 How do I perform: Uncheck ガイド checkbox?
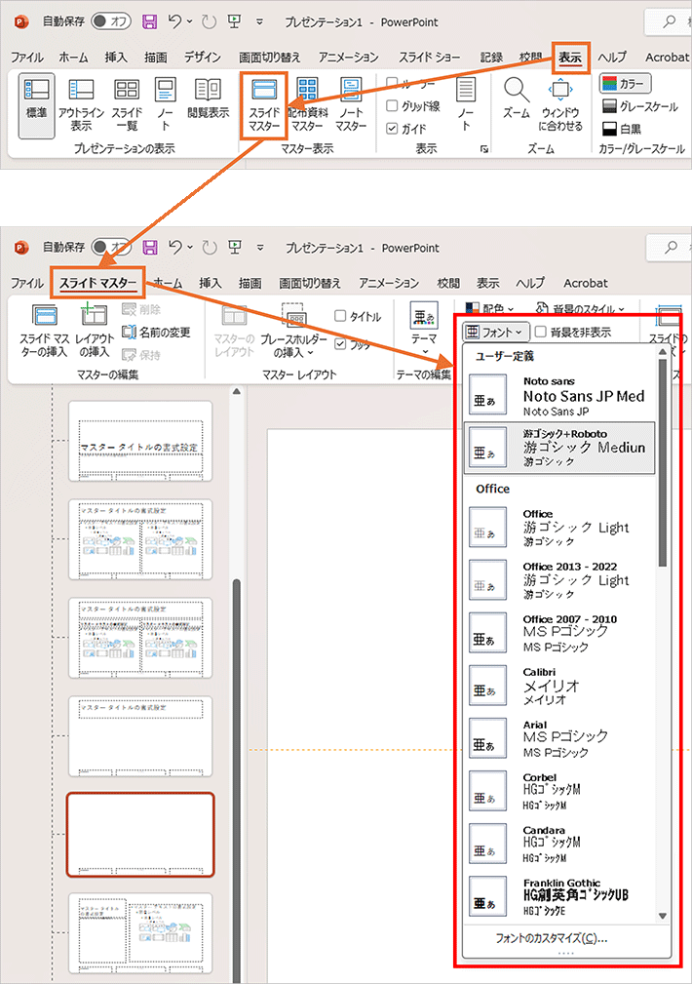coord(392,128)
